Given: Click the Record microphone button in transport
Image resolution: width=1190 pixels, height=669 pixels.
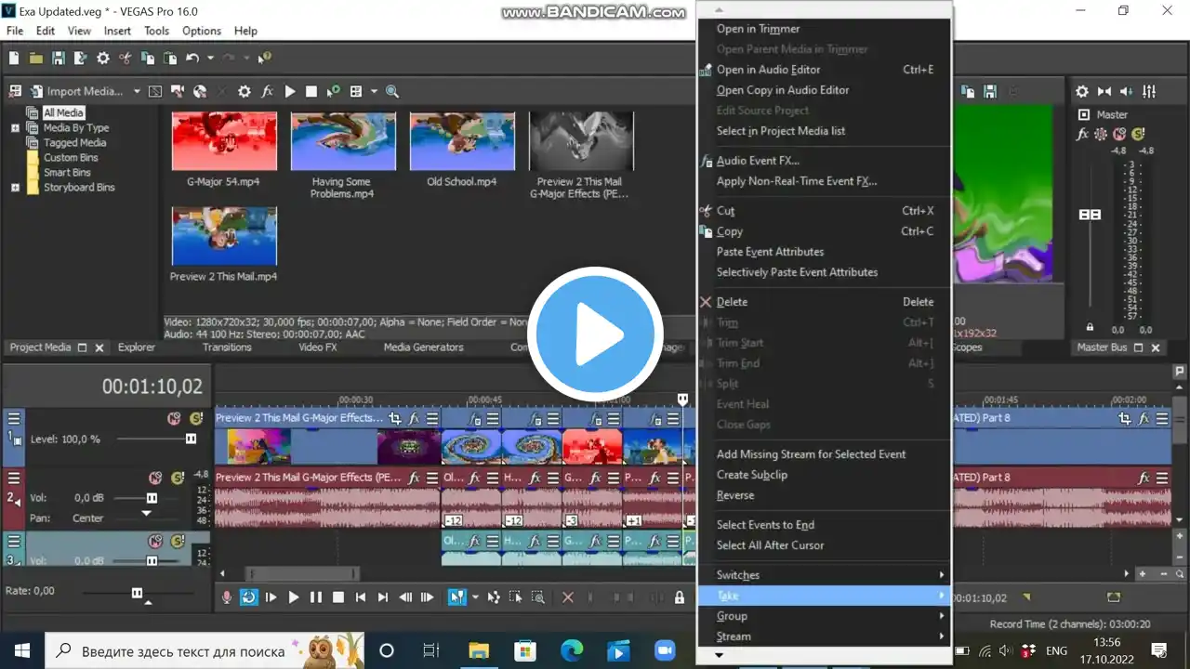Looking at the screenshot, I should [x=226, y=597].
